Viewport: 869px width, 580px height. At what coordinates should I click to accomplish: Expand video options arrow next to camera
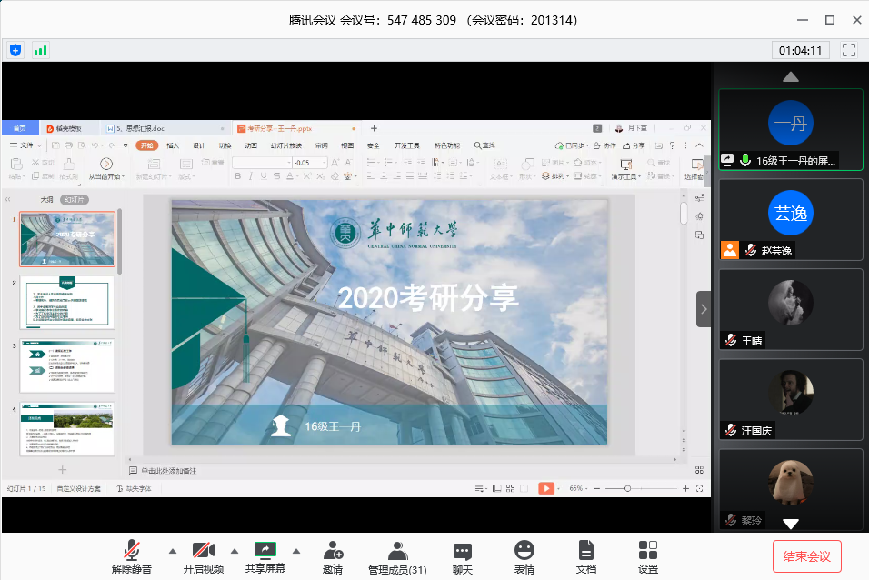point(235,551)
